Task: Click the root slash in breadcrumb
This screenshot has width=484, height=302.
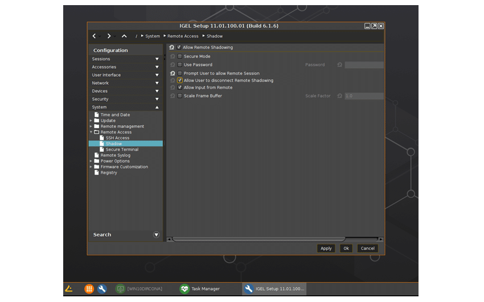Action: coord(136,36)
